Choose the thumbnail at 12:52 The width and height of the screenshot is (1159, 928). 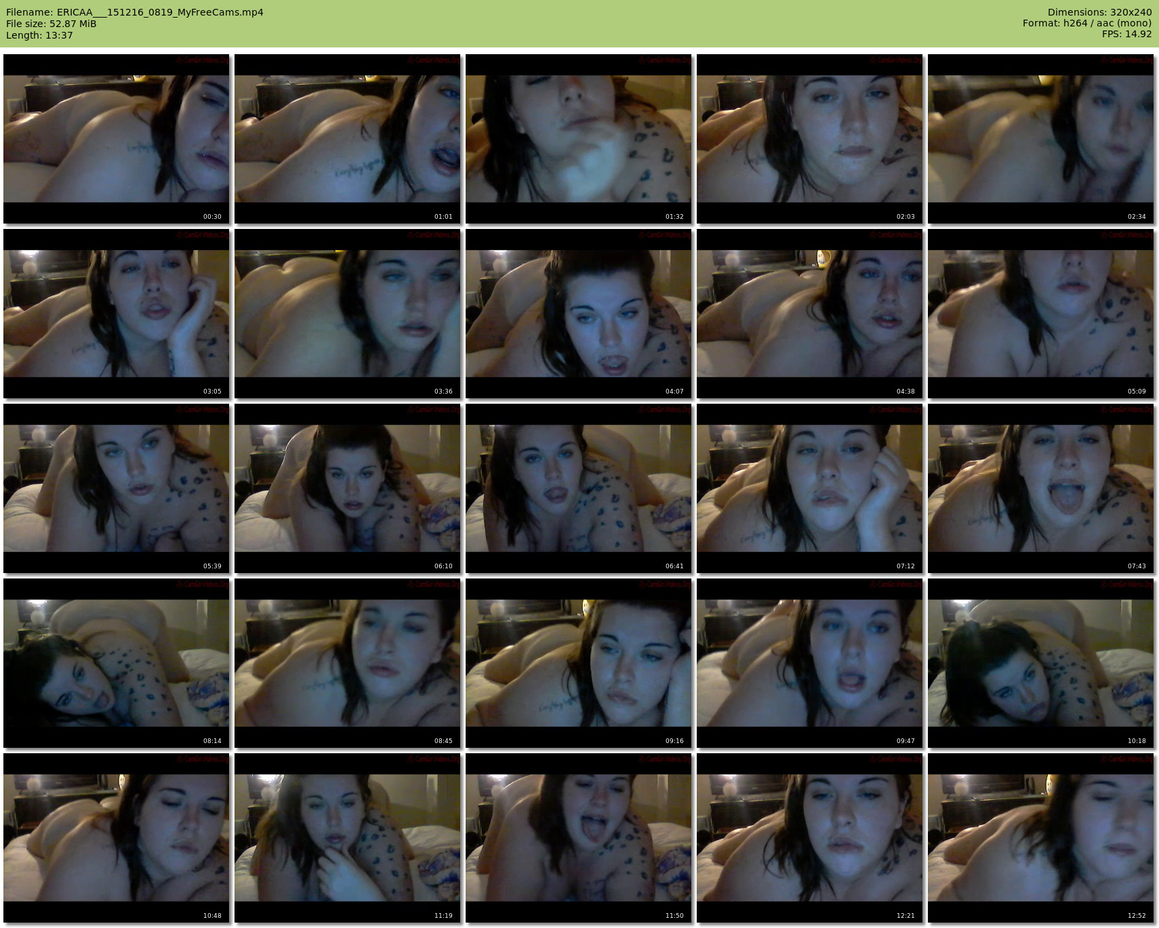pyautogui.click(x=1041, y=838)
